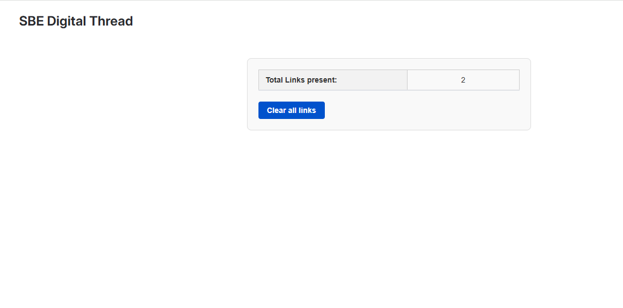Click the link count value 2
This screenshot has height=308, width=623.
tap(463, 80)
